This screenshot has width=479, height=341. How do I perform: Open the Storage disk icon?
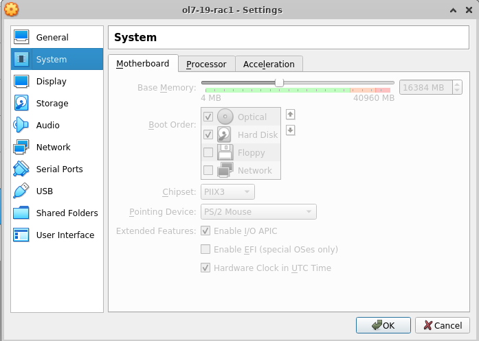[x=21, y=103]
